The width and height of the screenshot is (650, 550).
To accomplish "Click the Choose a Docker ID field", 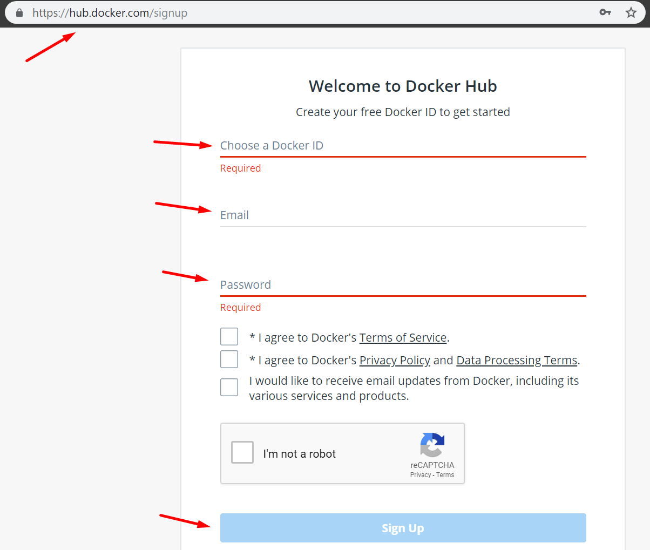I will [x=403, y=146].
